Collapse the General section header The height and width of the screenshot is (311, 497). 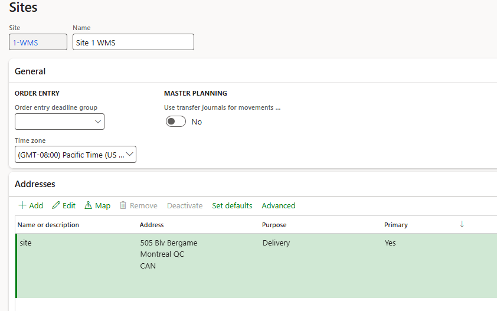coord(30,71)
